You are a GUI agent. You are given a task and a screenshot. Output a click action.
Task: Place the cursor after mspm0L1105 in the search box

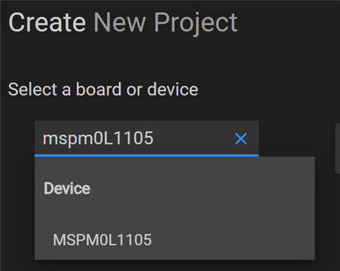point(155,139)
